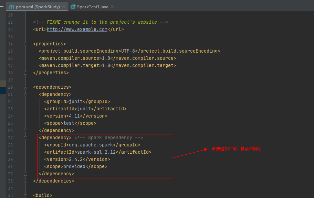Open the http://www.example.com link
314x198 pixels.
77,30
